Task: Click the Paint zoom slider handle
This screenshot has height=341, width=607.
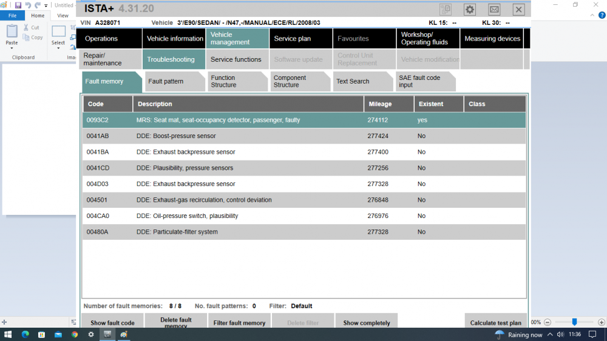Action: tap(574, 322)
